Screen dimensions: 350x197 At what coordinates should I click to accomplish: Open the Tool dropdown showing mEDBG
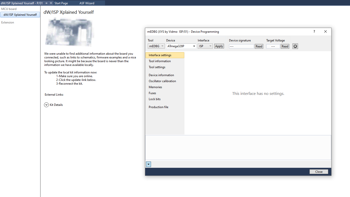156,46
